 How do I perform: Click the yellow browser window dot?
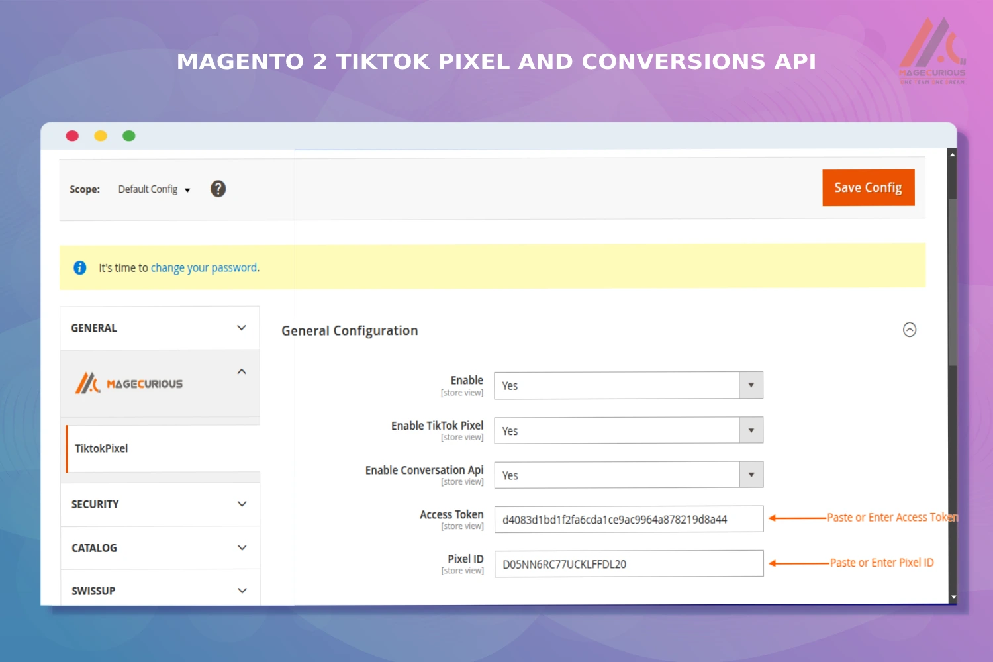point(101,135)
